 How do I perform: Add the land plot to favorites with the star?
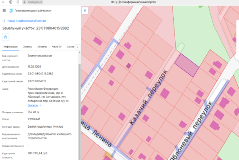5,37
